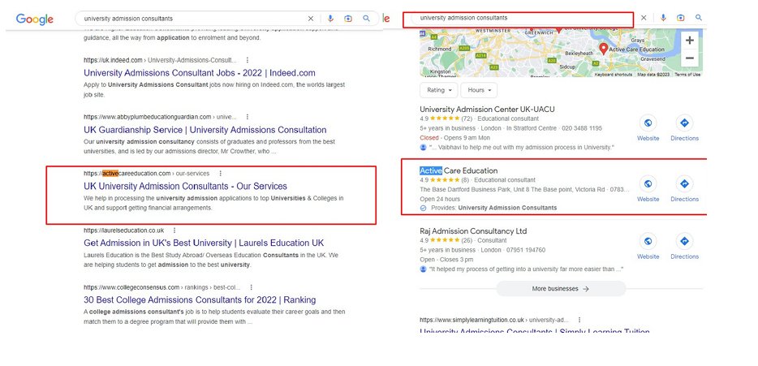
Task: Click into the right search input field
Action: 519,18
